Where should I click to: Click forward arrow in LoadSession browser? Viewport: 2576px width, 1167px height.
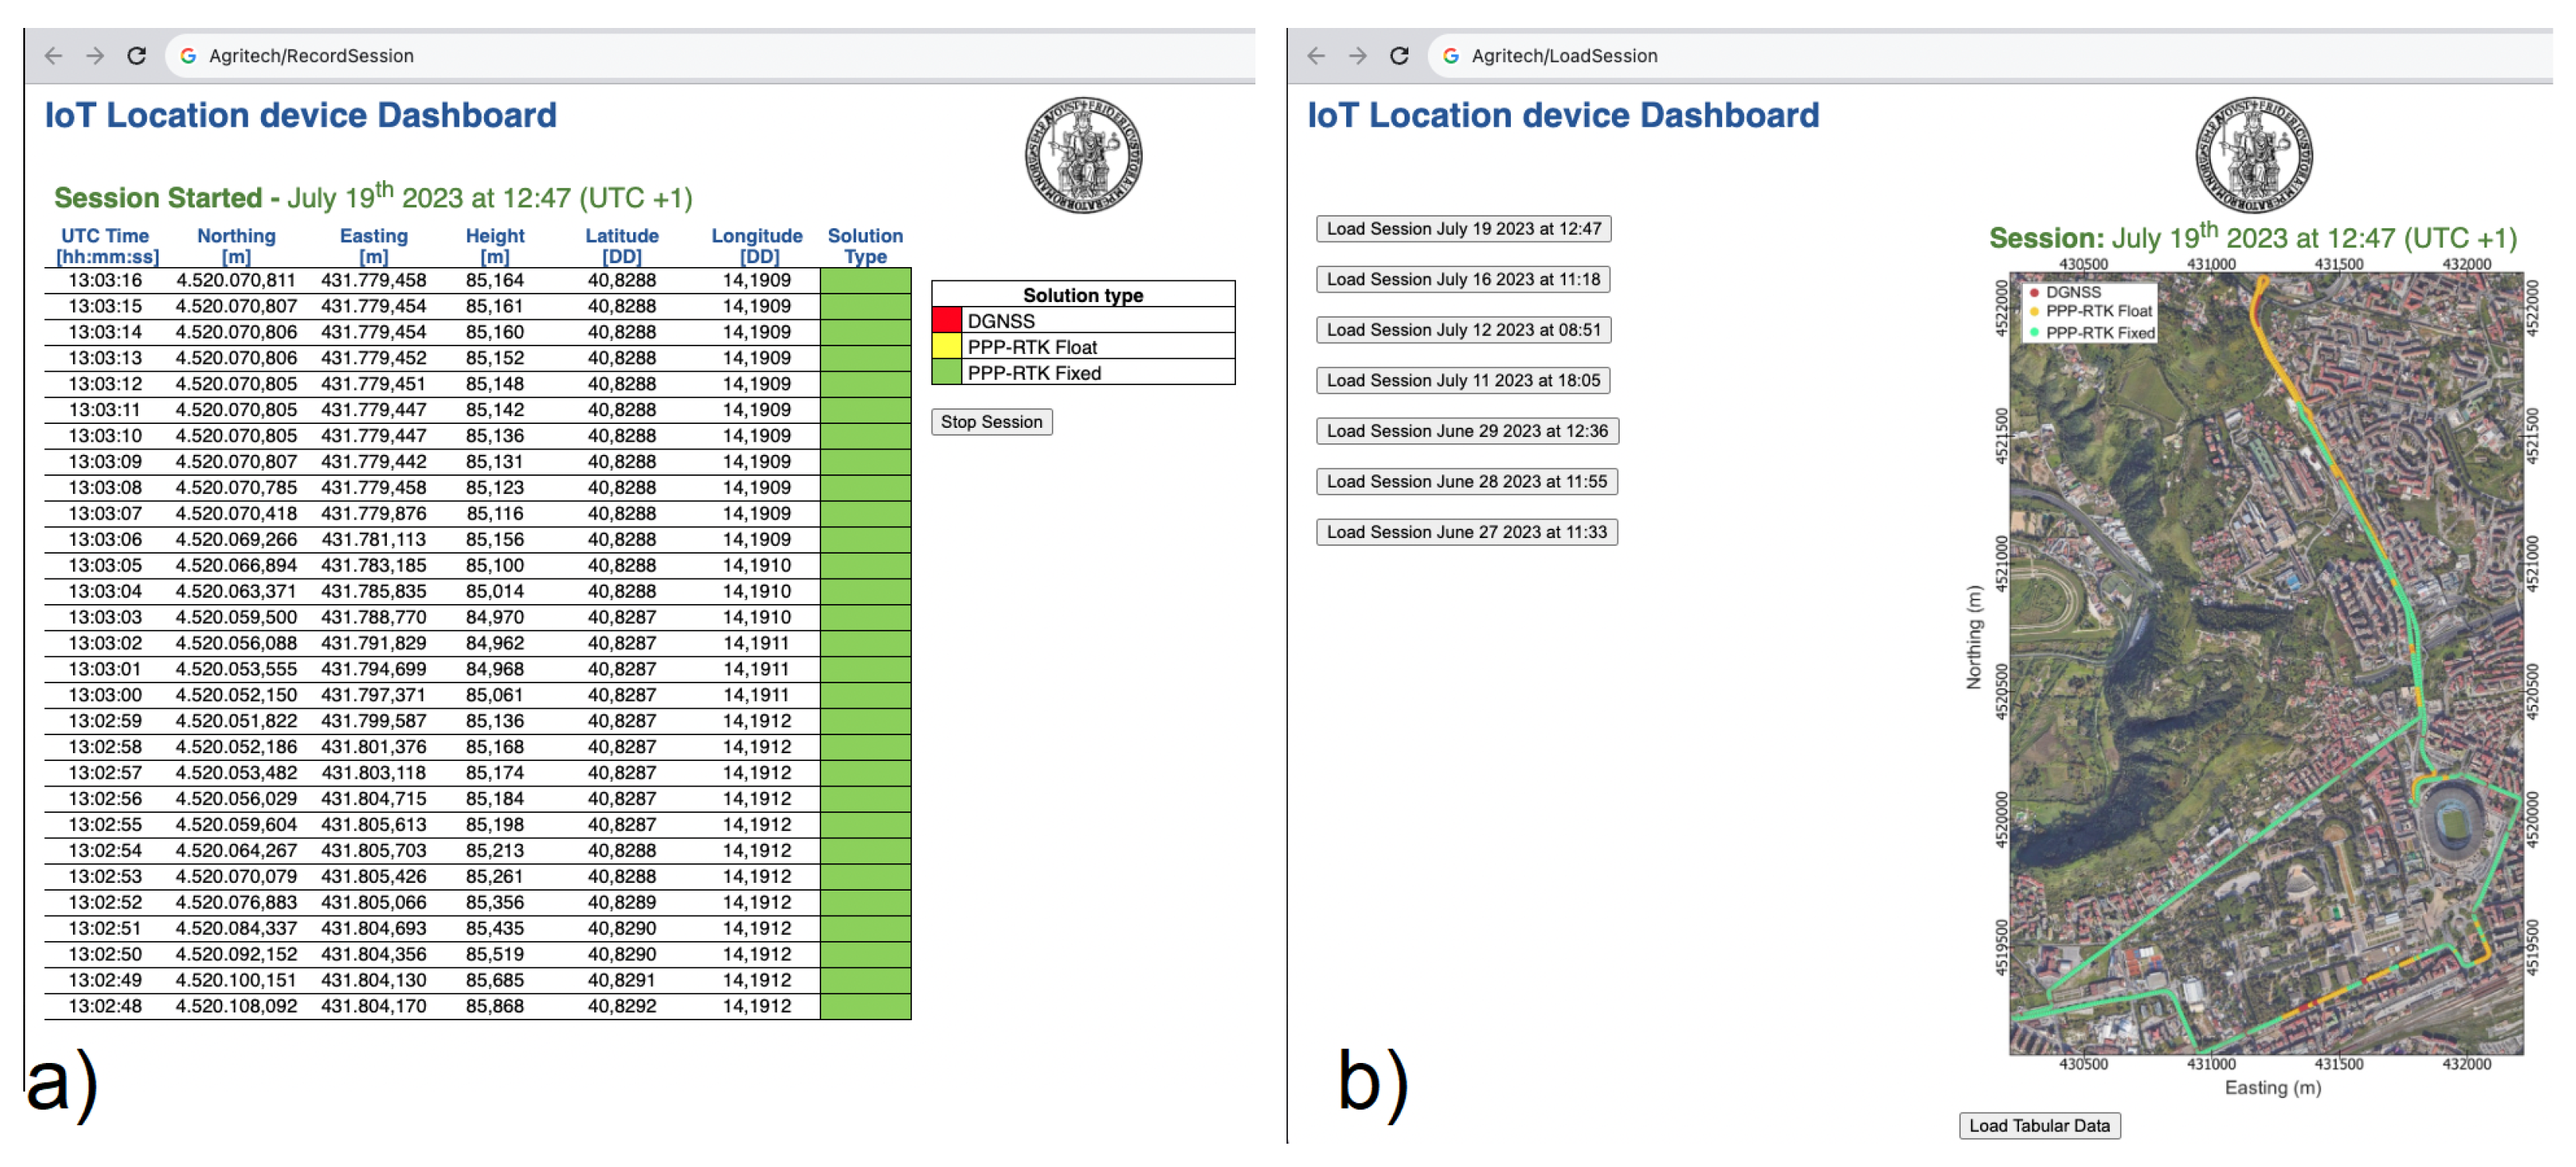point(1357,56)
